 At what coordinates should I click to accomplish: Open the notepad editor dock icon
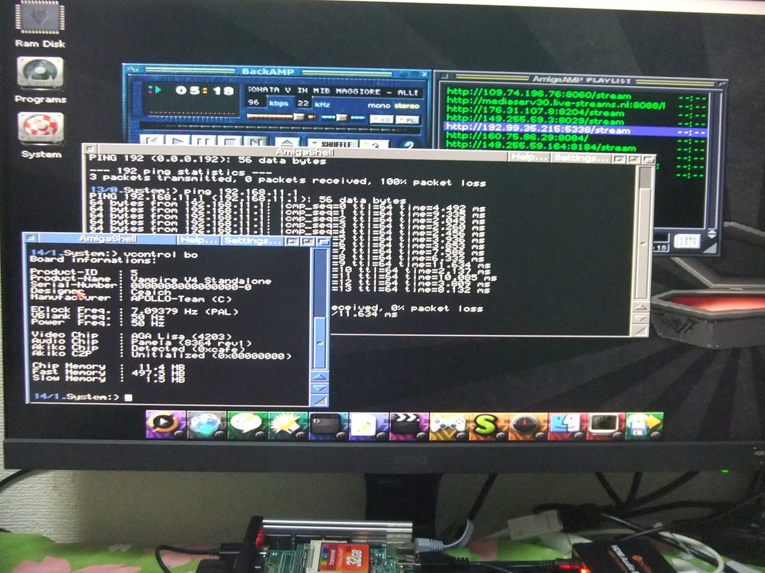coord(368,425)
